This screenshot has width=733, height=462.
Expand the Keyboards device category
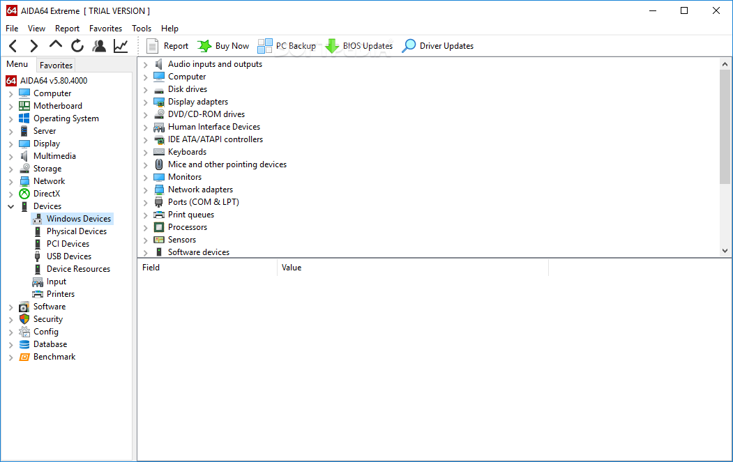click(145, 153)
